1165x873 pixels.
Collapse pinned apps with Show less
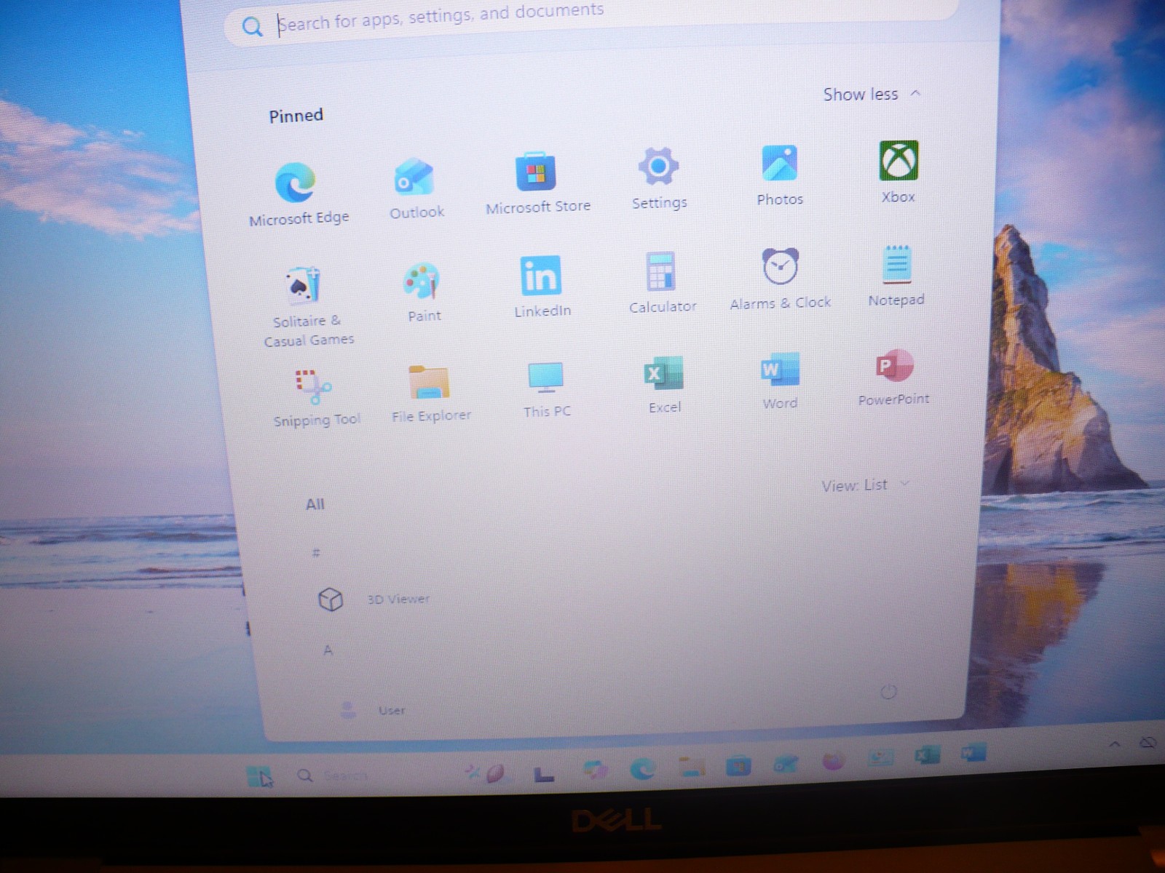coord(872,94)
